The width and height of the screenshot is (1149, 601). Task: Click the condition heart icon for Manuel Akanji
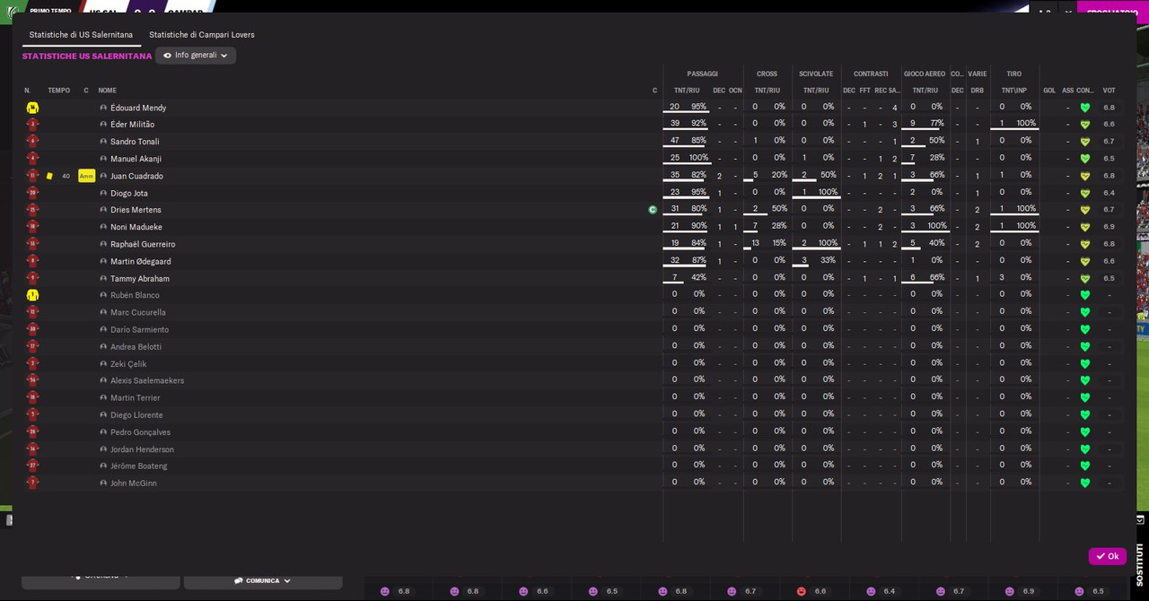(x=1084, y=159)
